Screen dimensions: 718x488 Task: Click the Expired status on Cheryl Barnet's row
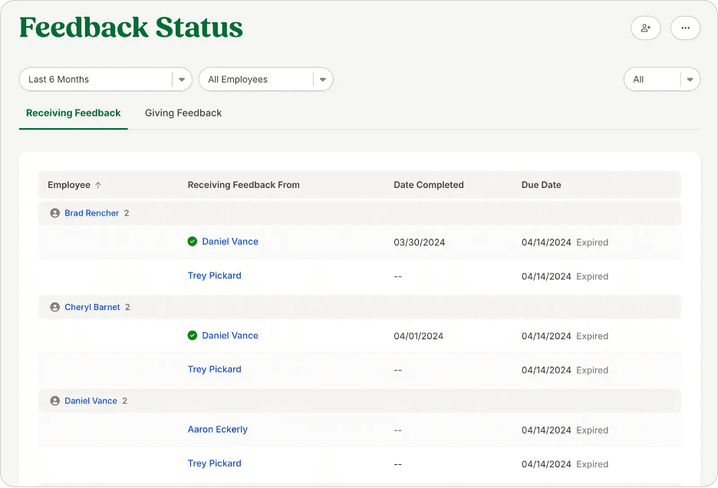[592, 335]
